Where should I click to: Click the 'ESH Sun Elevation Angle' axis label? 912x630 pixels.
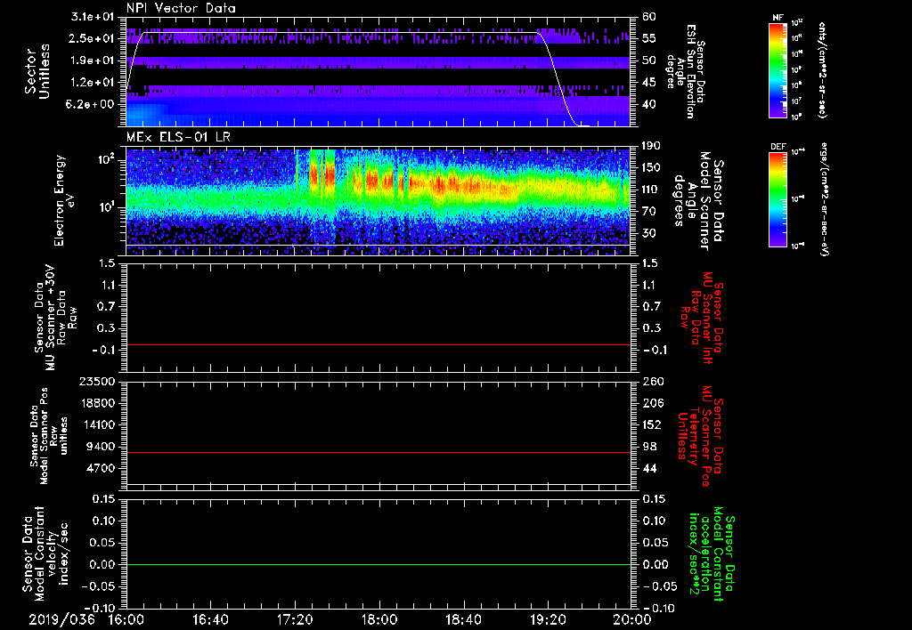pos(687,71)
